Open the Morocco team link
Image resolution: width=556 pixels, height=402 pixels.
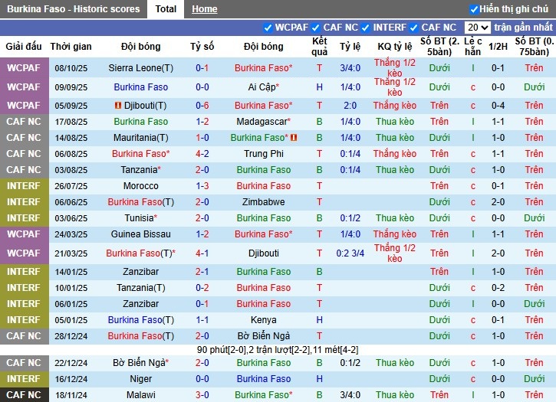pos(141,186)
